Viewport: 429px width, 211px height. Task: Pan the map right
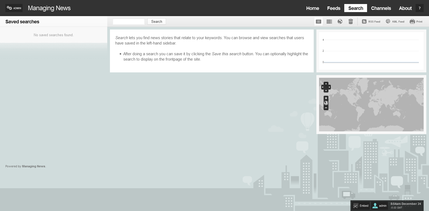(330, 87)
